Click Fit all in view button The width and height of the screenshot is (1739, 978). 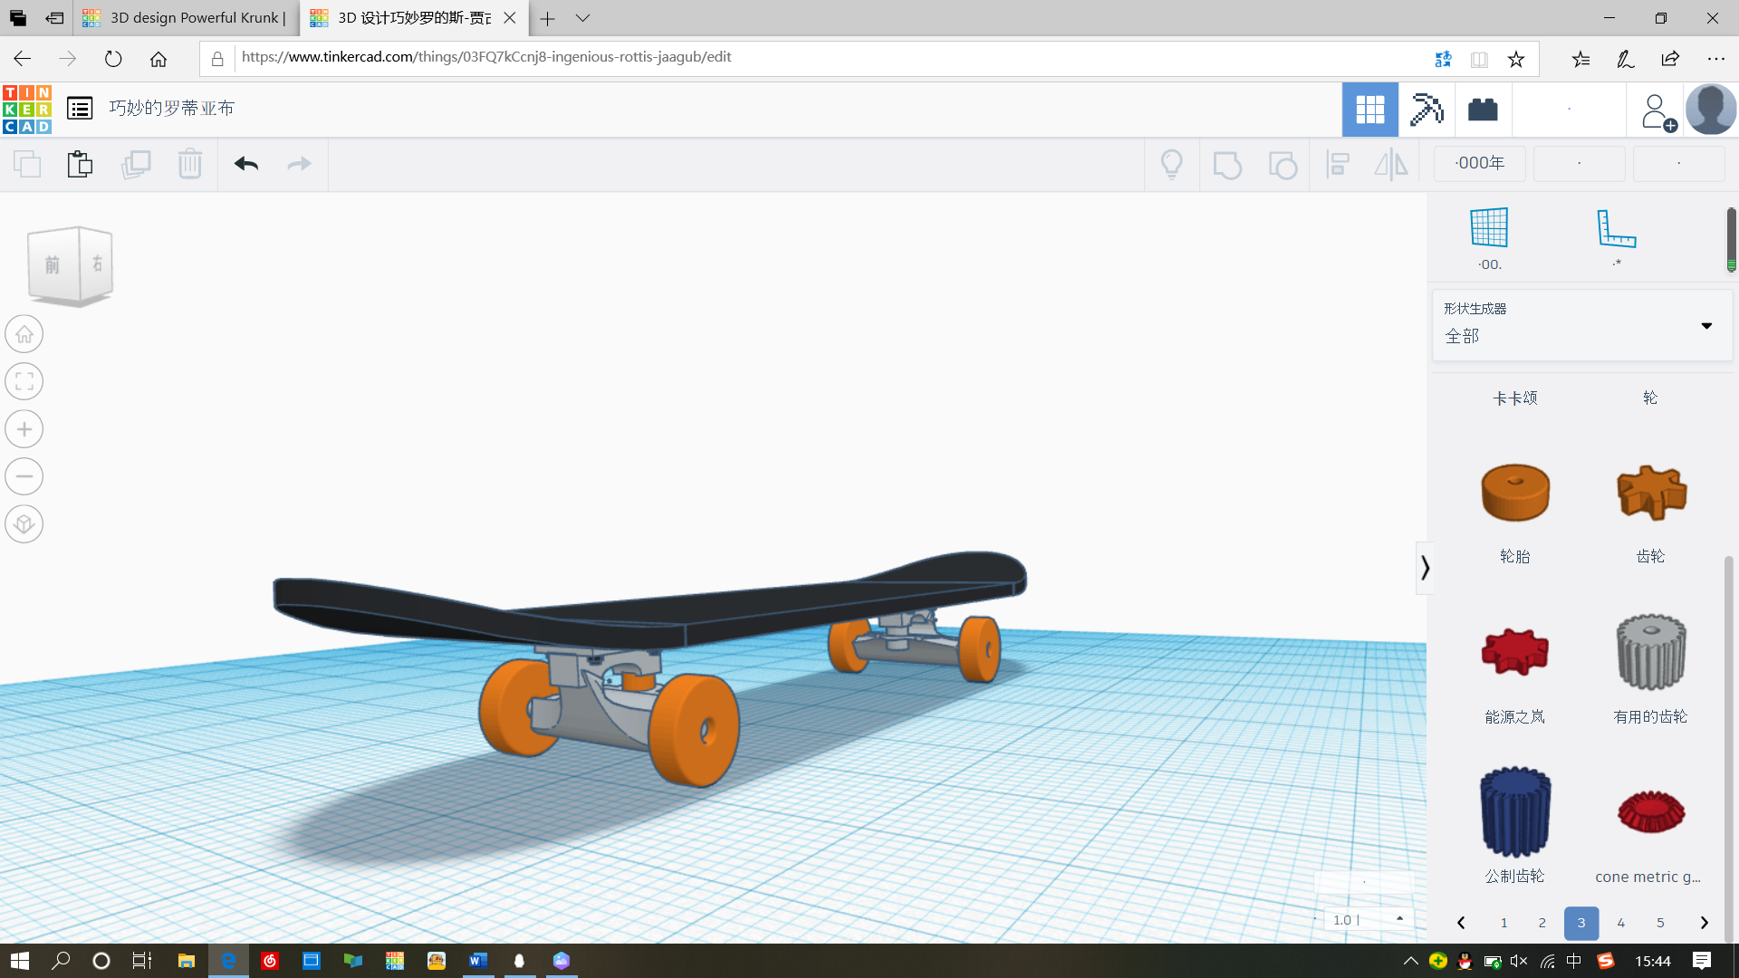[x=24, y=381]
